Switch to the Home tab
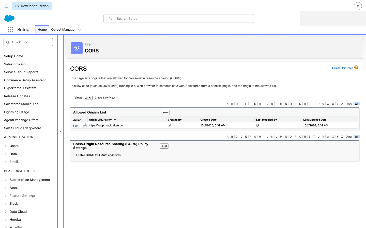 pyautogui.click(x=42, y=30)
